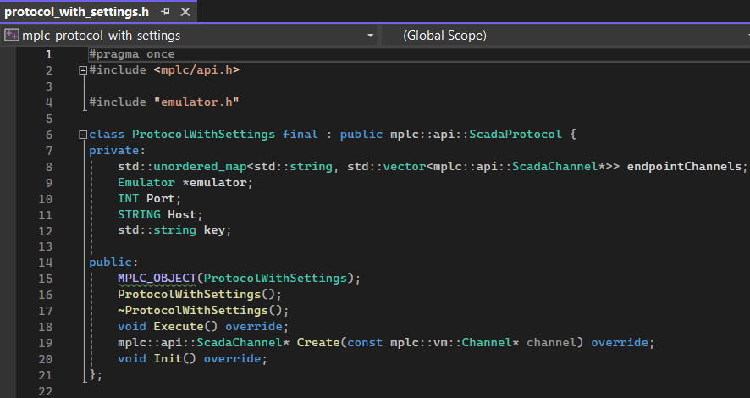Click the 'MPLC_OBJECT' macro with squiggle
The height and width of the screenshot is (398, 750).
click(157, 279)
